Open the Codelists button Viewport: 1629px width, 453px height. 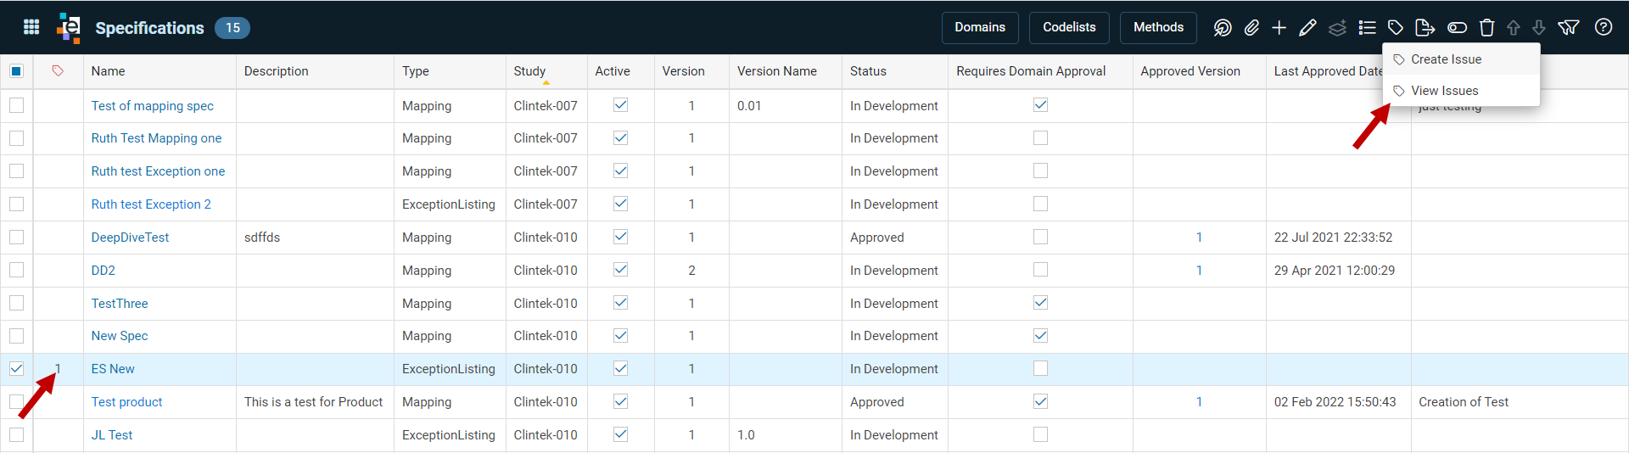(x=1069, y=27)
